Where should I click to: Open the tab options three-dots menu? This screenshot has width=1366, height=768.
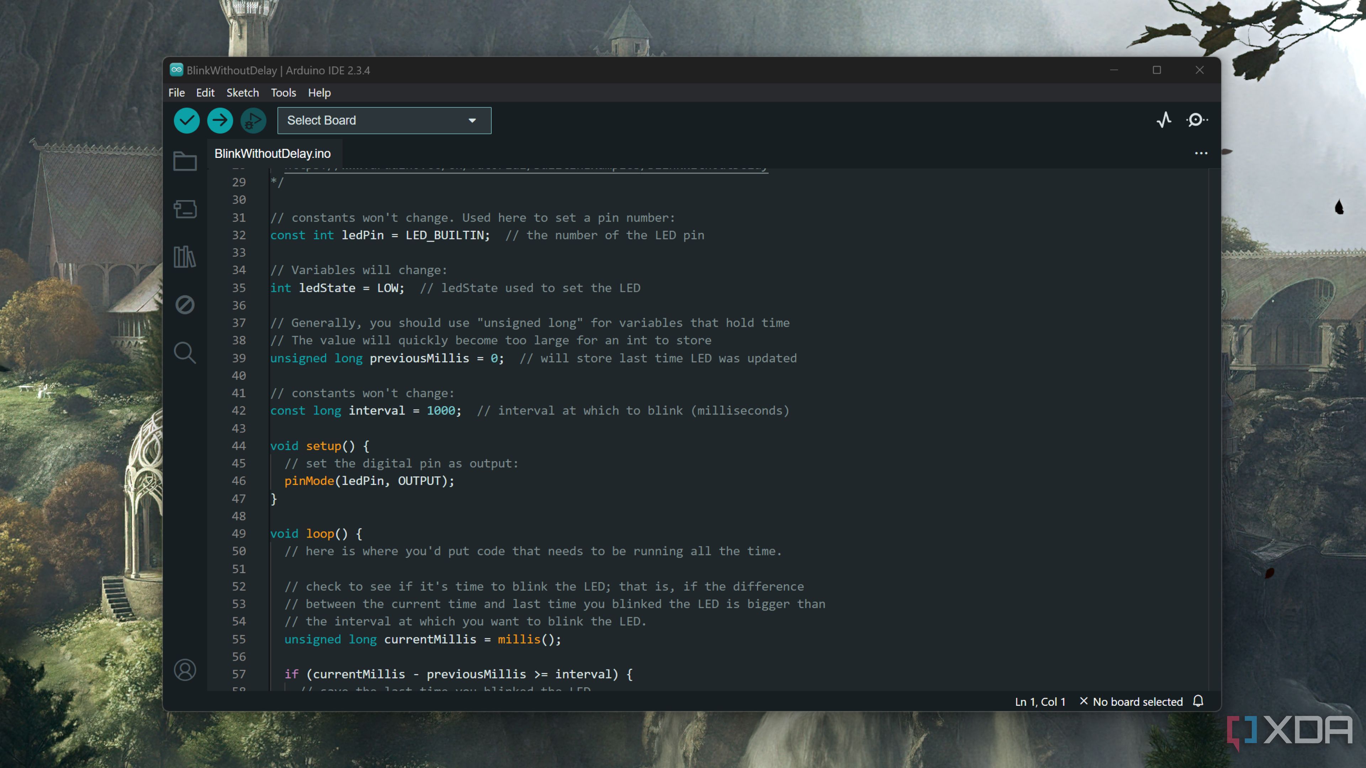[x=1201, y=153]
